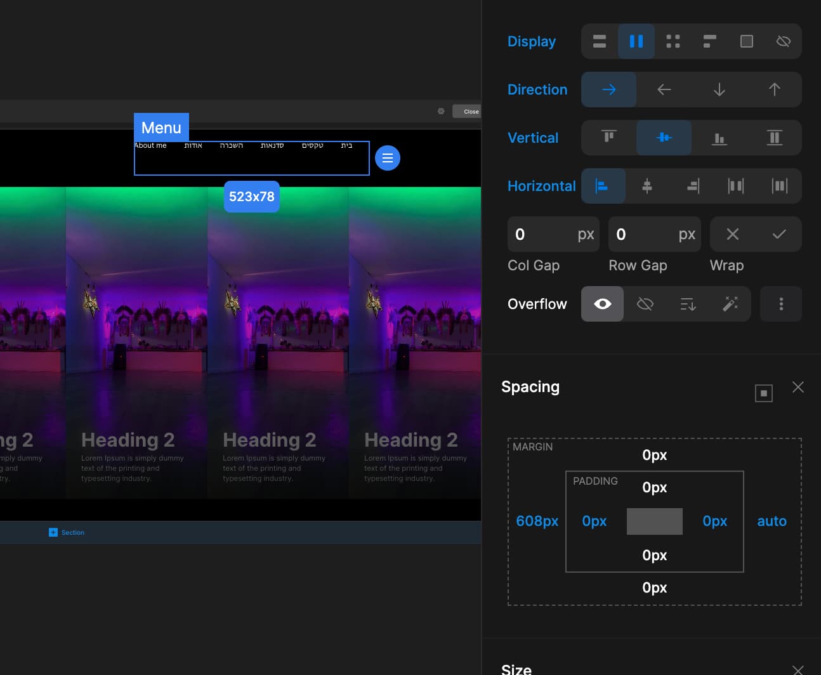Justify horizontal to end
This screenshot has width=821, height=675.
pyautogui.click(x=692, y=186)
